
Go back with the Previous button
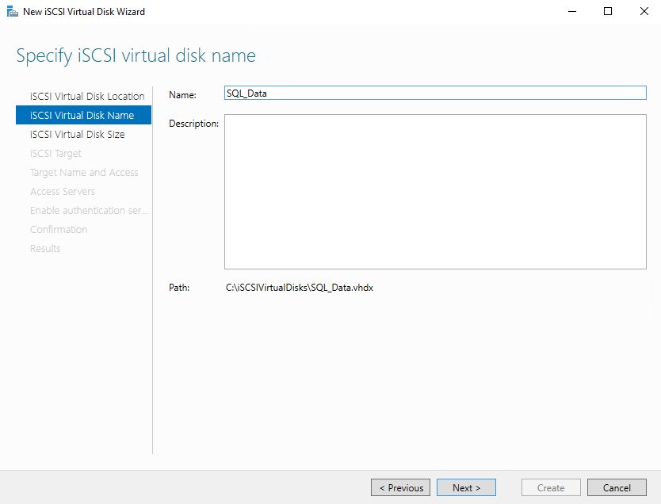pyautogui.click(x=401, y=488)
